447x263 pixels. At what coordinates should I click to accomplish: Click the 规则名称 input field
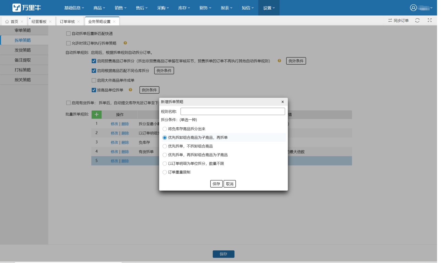click(233, 111)
